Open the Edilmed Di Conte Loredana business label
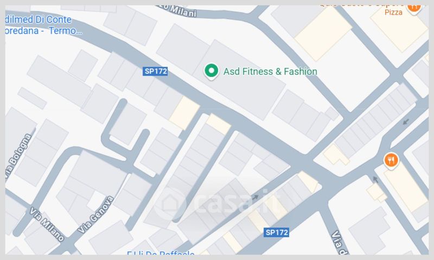434x260 pixels. click(x=43, y=25)
